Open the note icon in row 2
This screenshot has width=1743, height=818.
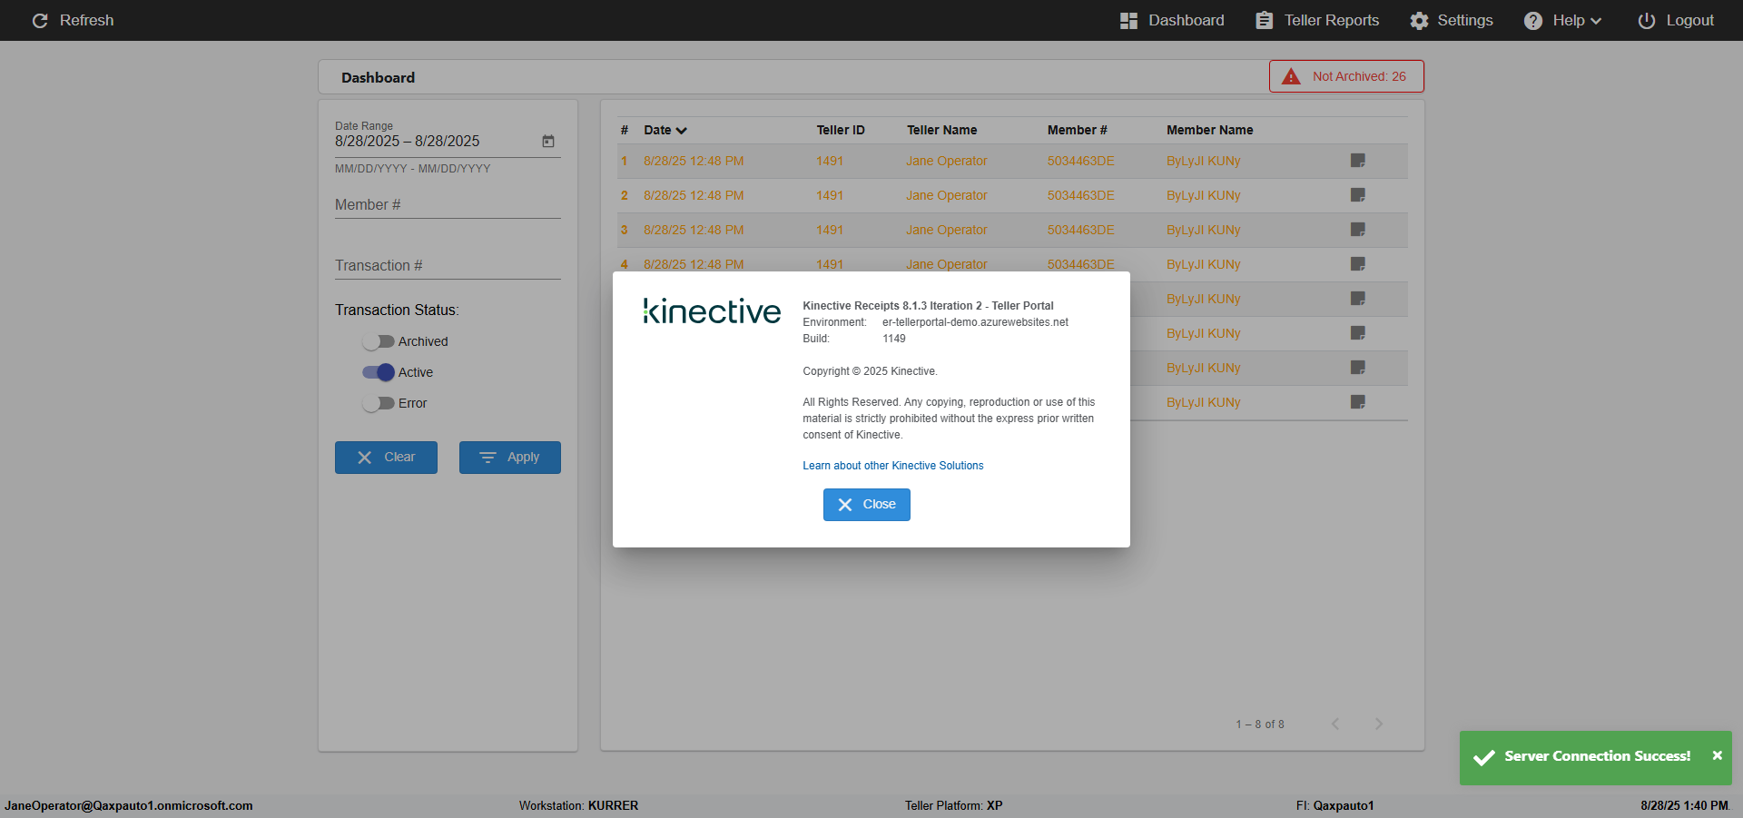pyautogui.click(x=1358, y=195)
